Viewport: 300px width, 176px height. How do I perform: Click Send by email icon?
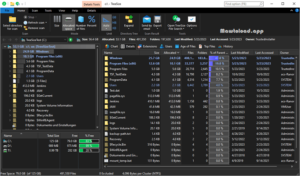[x=147, y=19]
